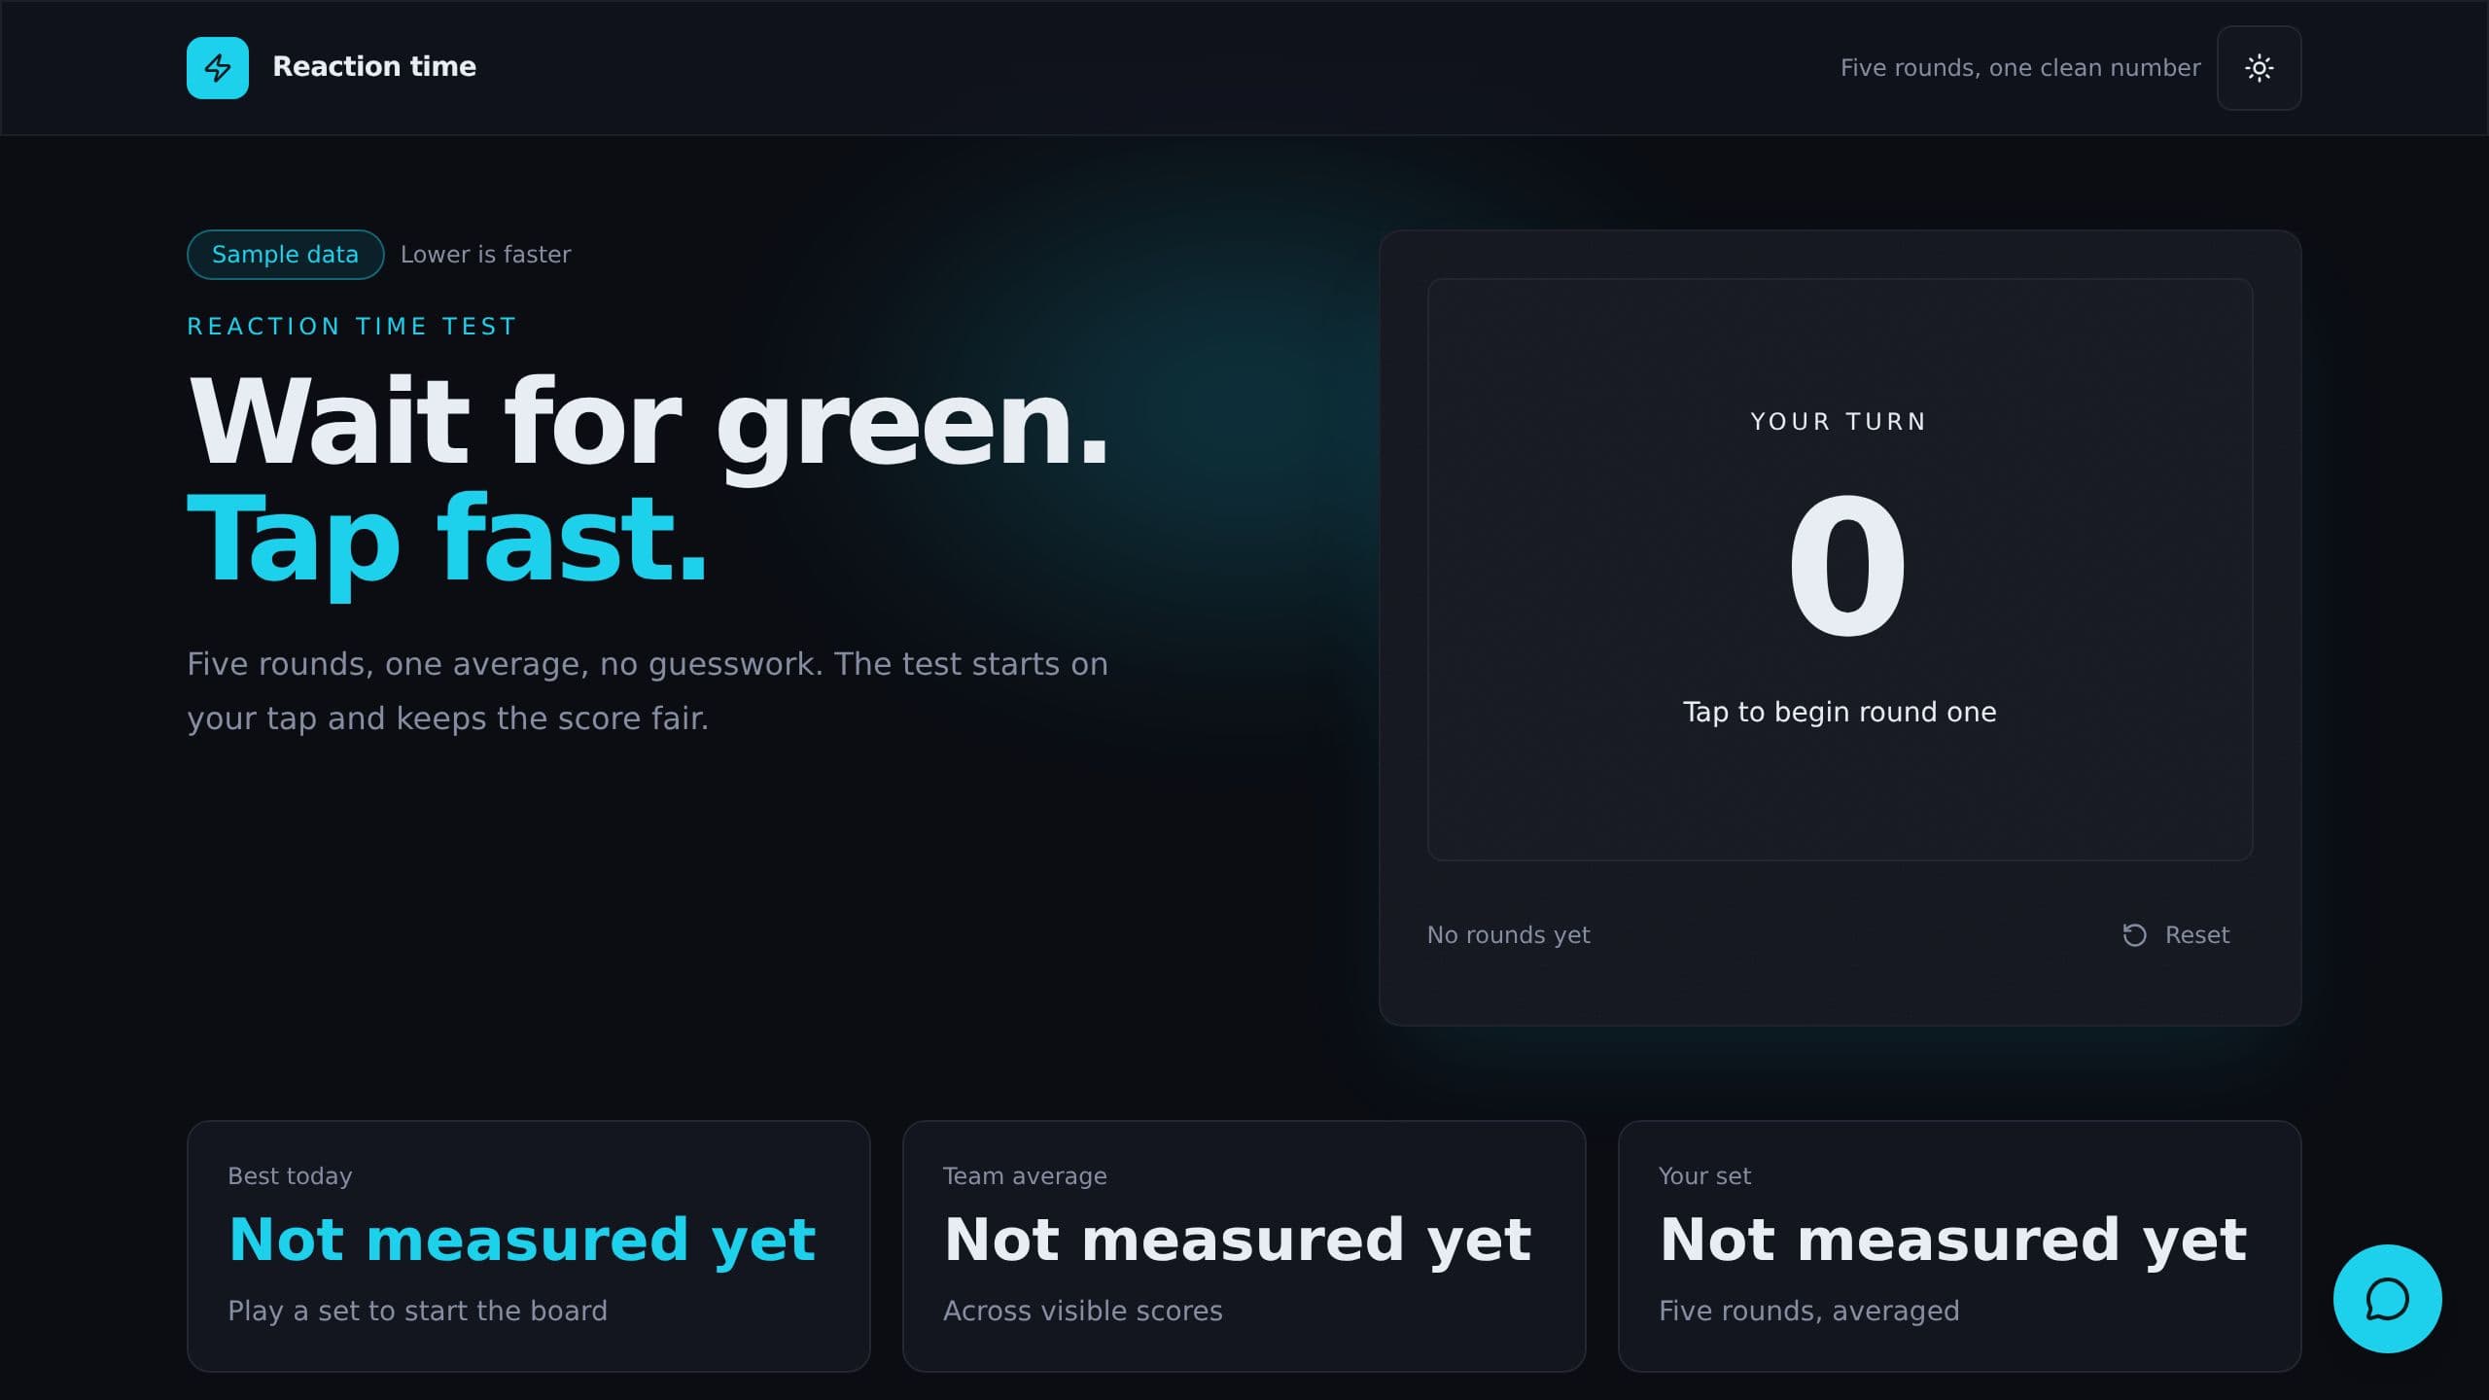Select the Team average card
The height and width of the screenshot is (1400, 2489).
tap(1244, 1245)
